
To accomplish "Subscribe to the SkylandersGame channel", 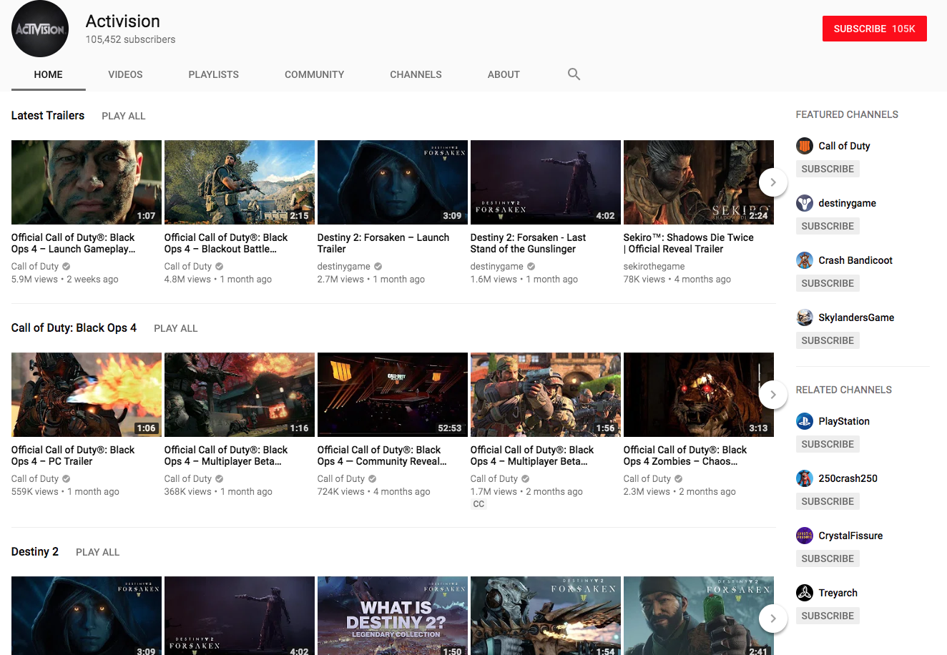I will point(828,340).
